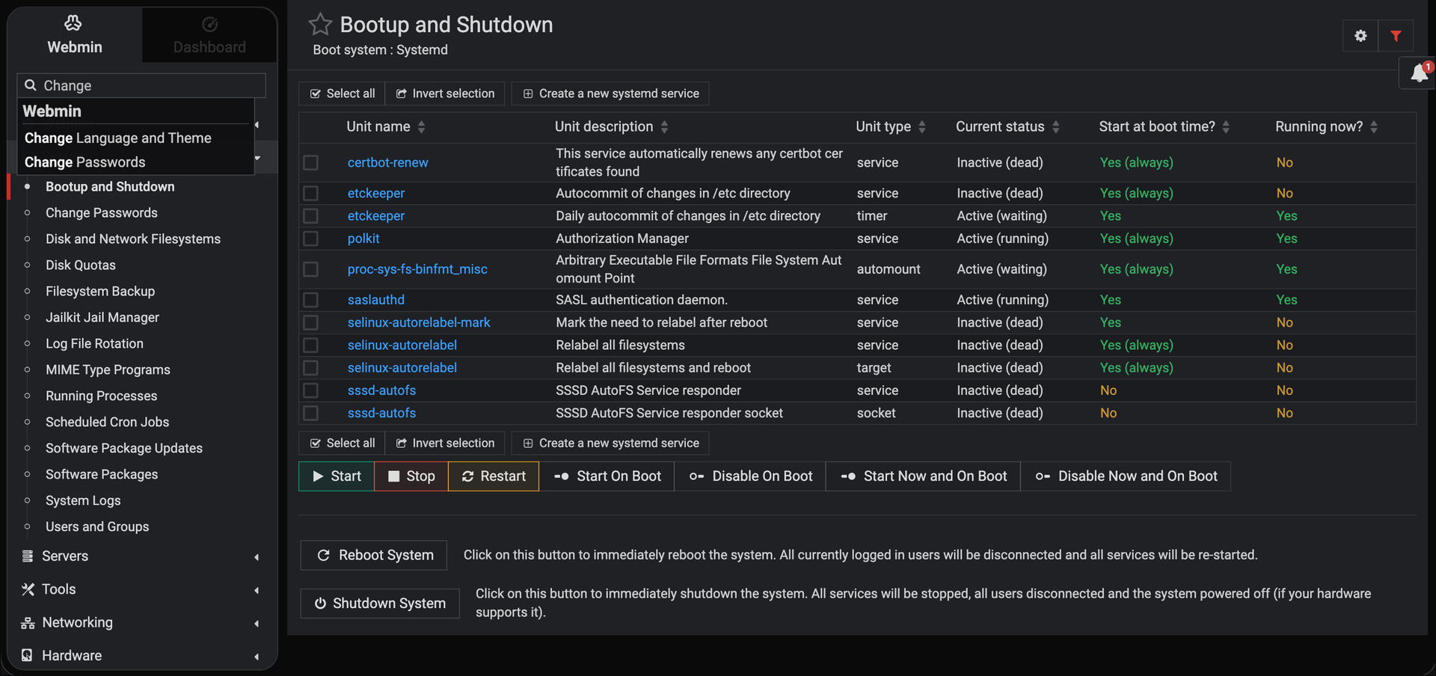Image resolution: width=1436 pixels, height=676 pixels.
Task: Expand the Servers menu section
Action: click(x=257, y=556)
